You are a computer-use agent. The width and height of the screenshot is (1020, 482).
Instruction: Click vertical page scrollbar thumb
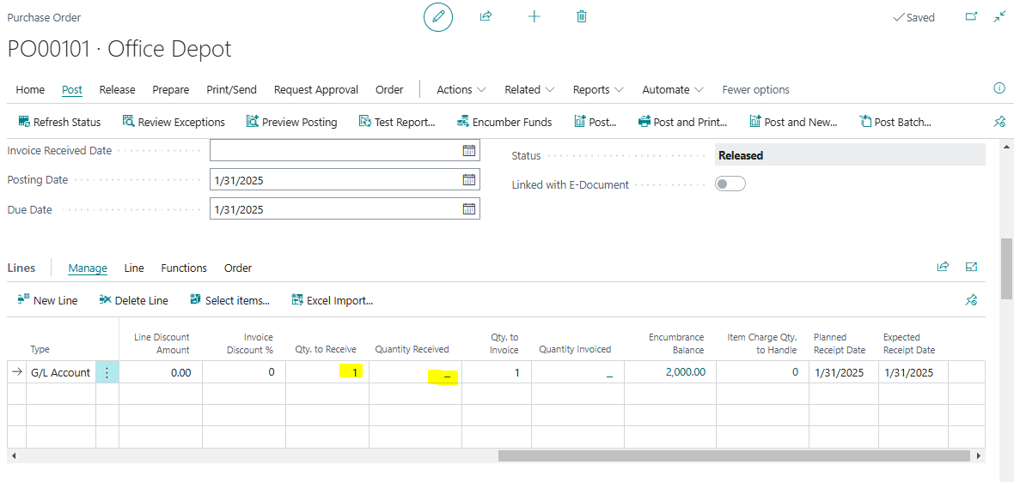point(1007,268)
